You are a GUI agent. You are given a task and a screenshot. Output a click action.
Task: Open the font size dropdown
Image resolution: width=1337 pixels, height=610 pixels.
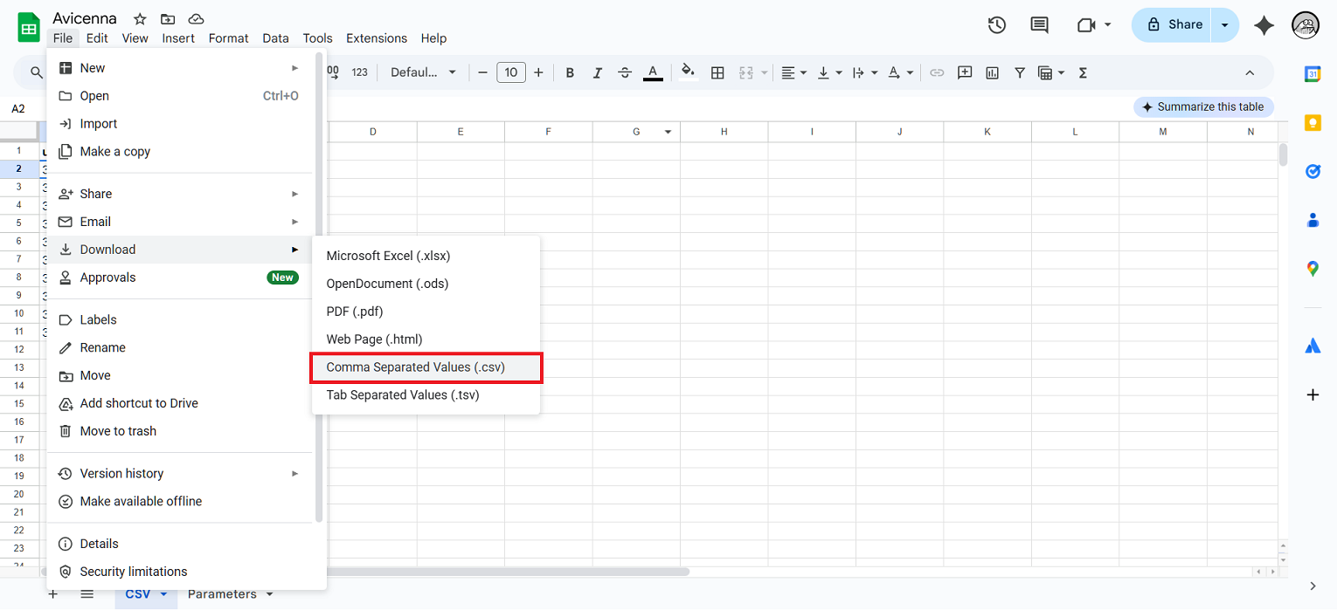click(510, 72)
